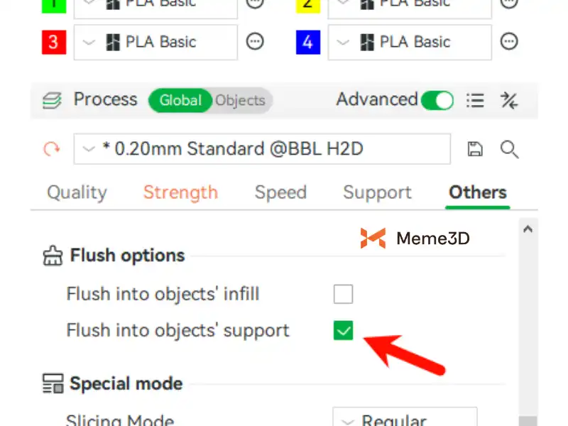Click the settings list icon beside Advanced
The image size is (568, 426).
[x=476, y=100]
